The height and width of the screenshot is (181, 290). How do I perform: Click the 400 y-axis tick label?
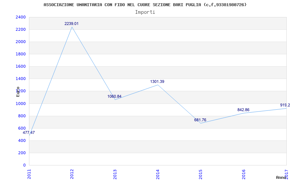point(22,140)
